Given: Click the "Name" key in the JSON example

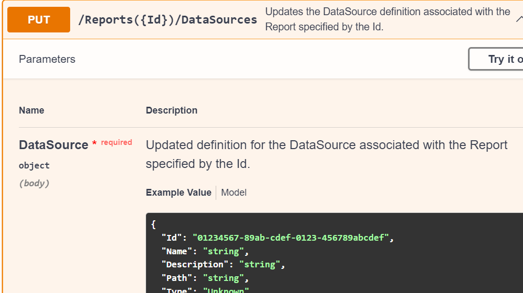Looking at the screenshot, I should (x=177, y=251).
